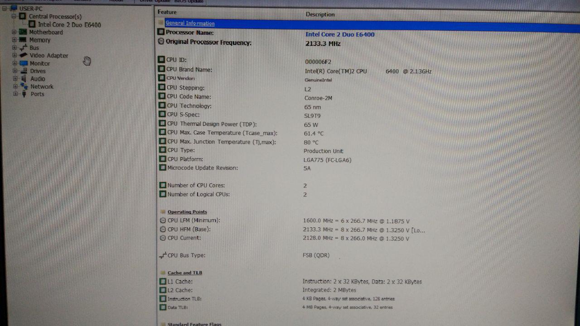The height and width of the screenshot is (326, 580).
Task: Click the case temperature value 61.4 °C
Action: pos(314,134)
